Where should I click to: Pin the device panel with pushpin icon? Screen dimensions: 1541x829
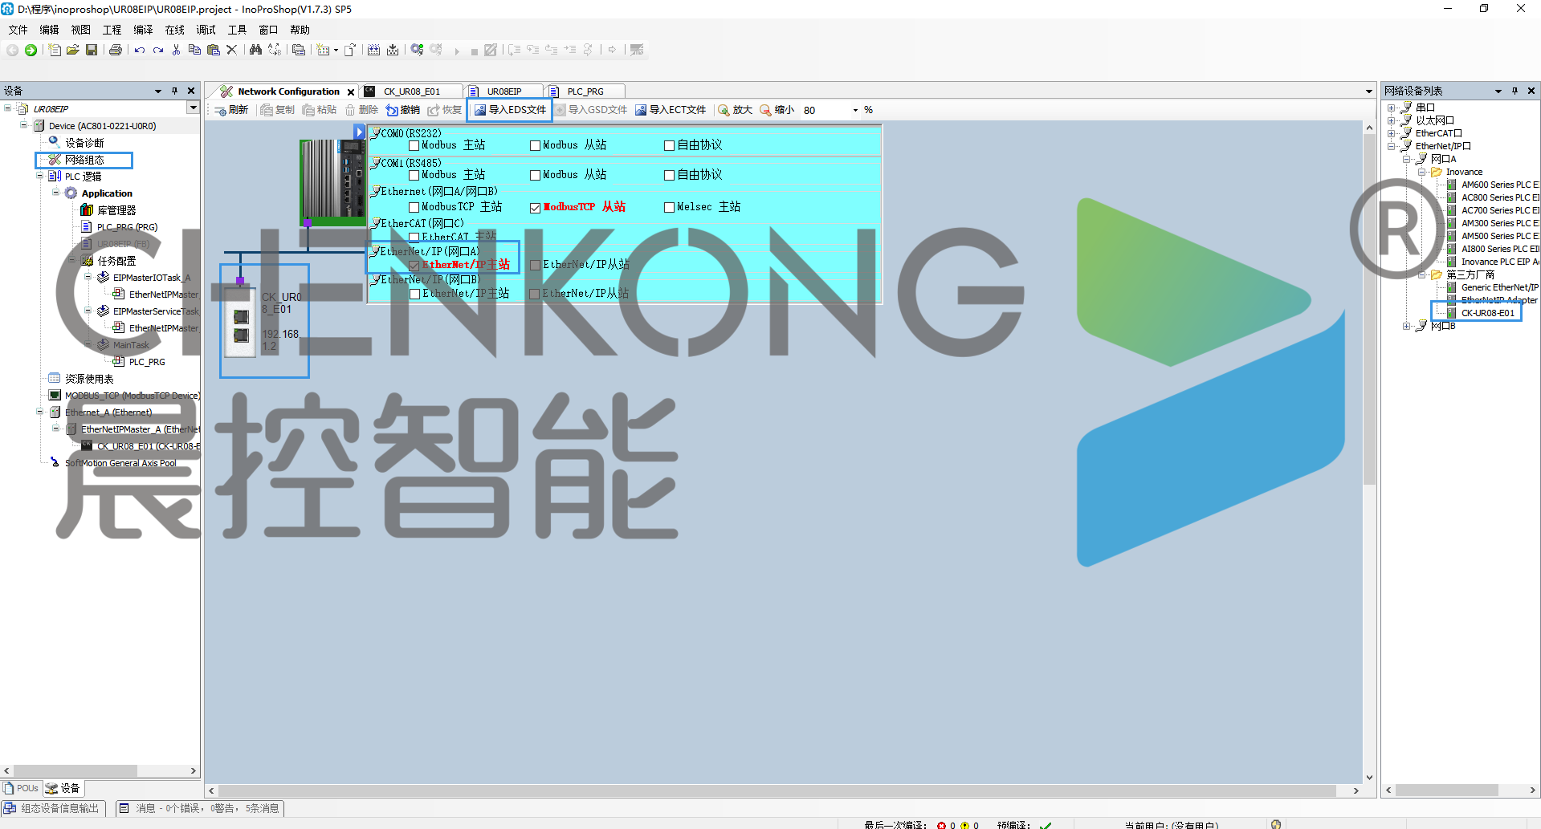(x=174, y=91)
